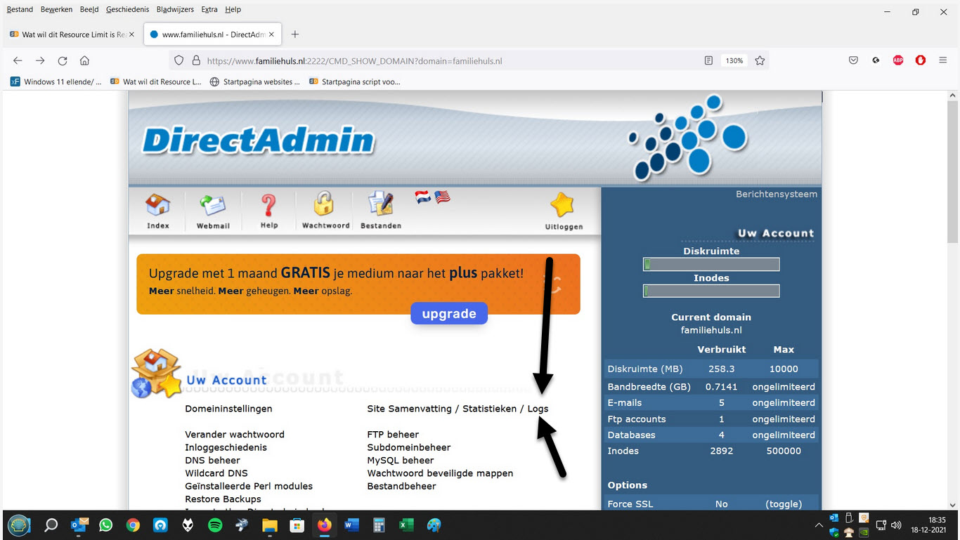Open Inloggeschiedenis link

coord(226,447)
